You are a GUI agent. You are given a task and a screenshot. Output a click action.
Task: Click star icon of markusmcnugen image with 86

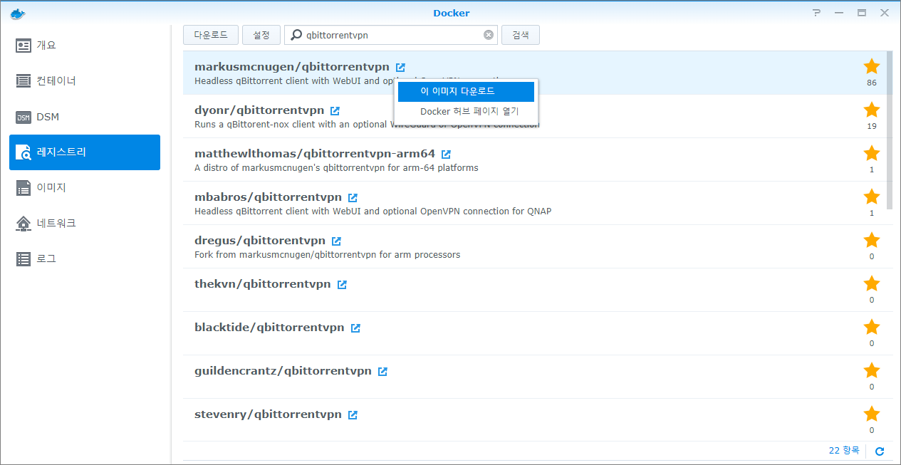tap(872, 66)
